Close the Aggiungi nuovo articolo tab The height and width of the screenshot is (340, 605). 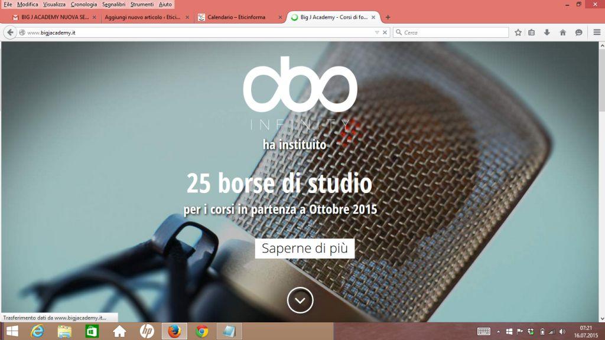[x=187, y=17]
